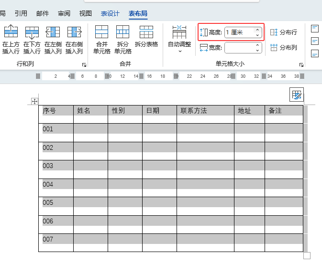Open the 单元格大小 dialog launcher
This screenshot has height=274, width=322.
pos(301,65)
